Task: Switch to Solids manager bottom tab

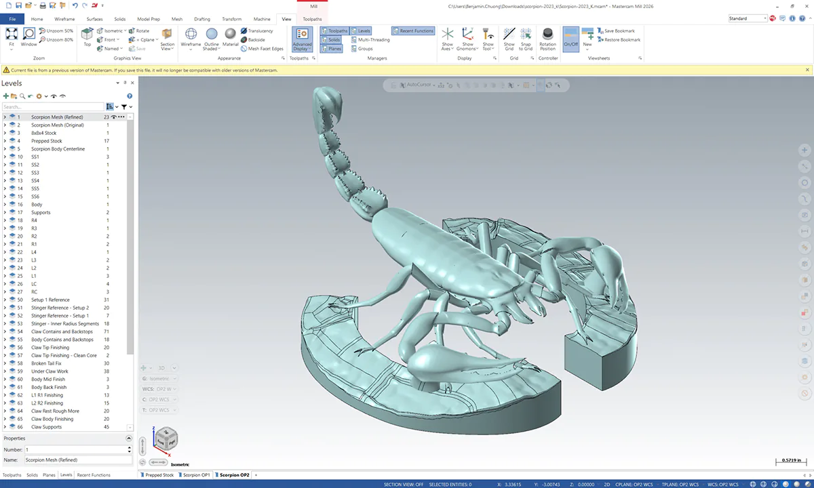Action: point(32,475)
